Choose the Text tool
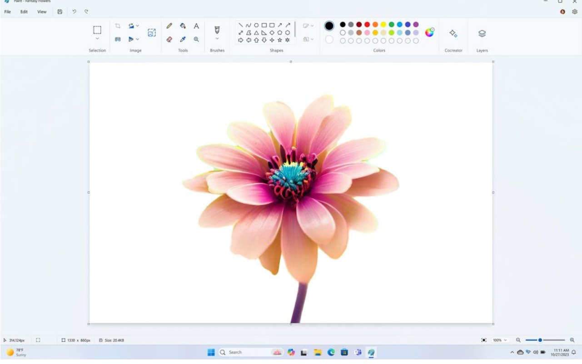The width and height of the screenshot is (582, 364). coord(196,26)
